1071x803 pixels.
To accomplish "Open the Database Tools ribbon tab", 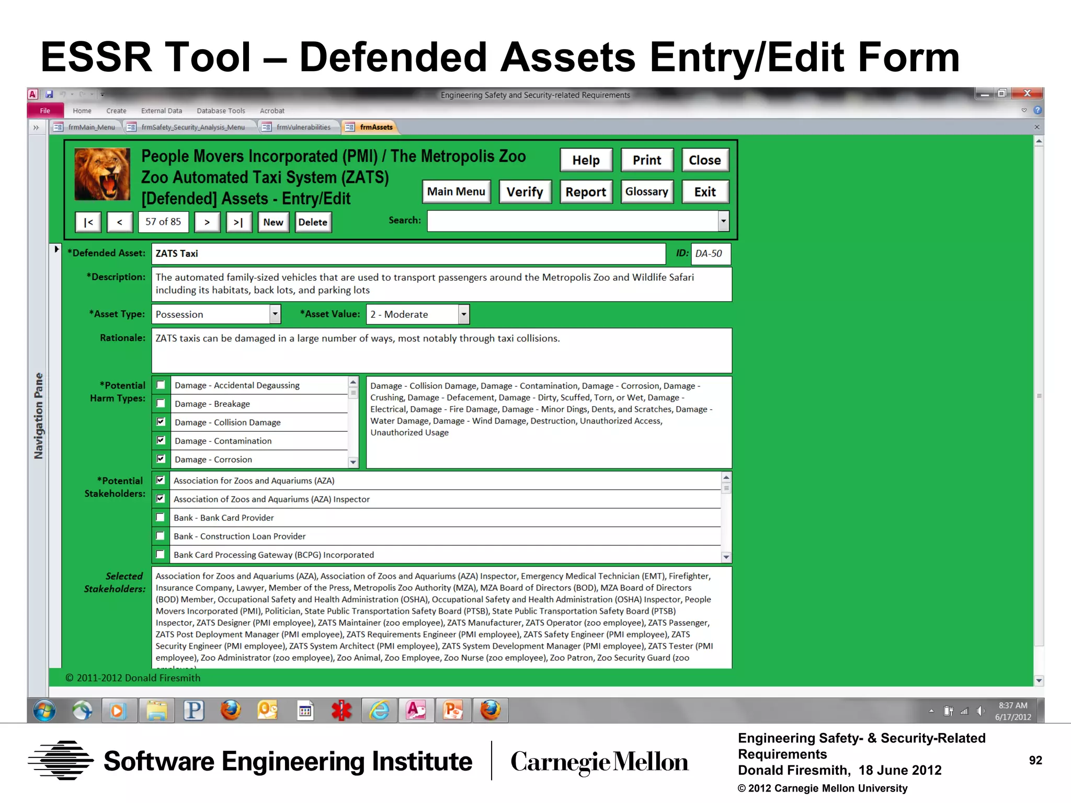I will click(x=221, y=111).
